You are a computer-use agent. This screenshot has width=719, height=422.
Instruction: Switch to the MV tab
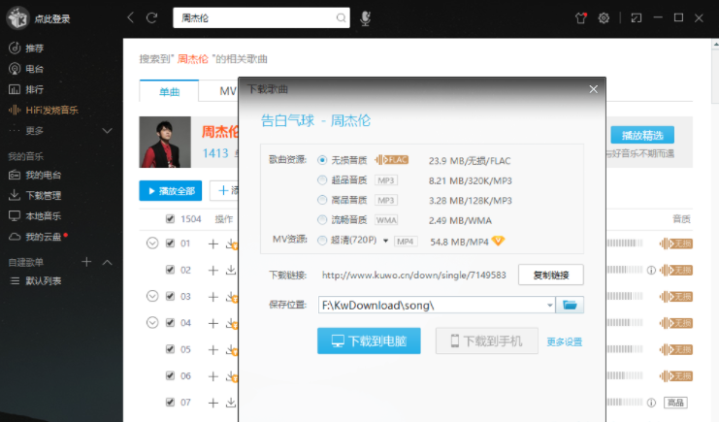pyautogui.click(x=227, y=91)
